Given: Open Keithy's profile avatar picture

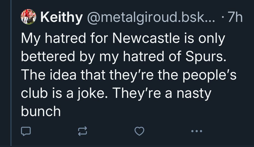Looking at the screenshot, I should click(x=28, y=17).
